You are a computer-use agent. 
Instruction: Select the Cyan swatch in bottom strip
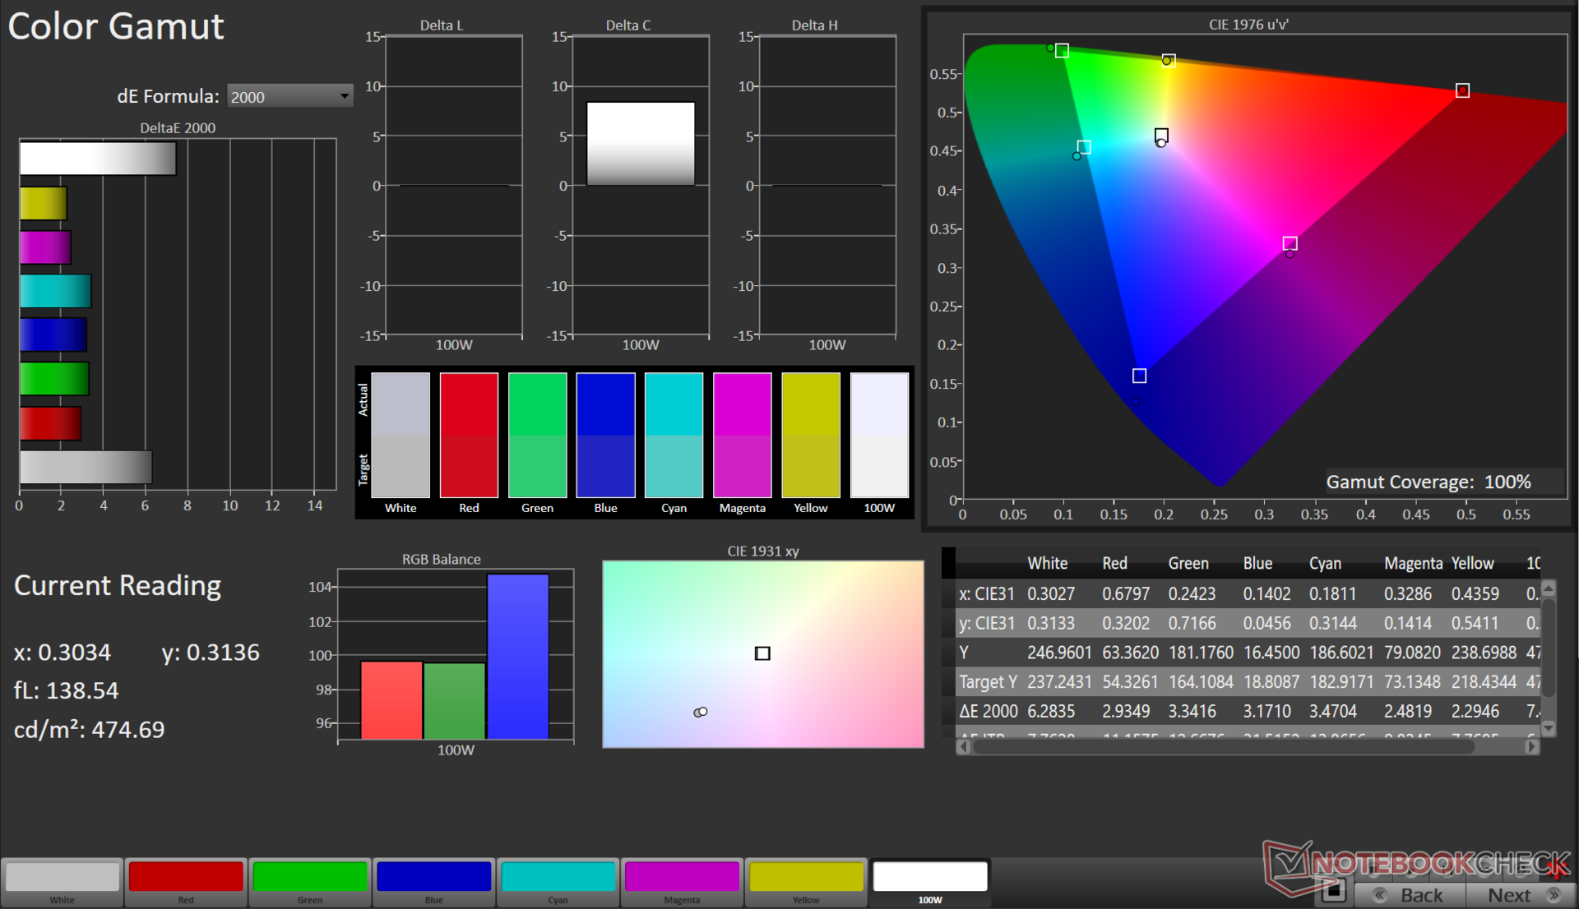[558, 878]
